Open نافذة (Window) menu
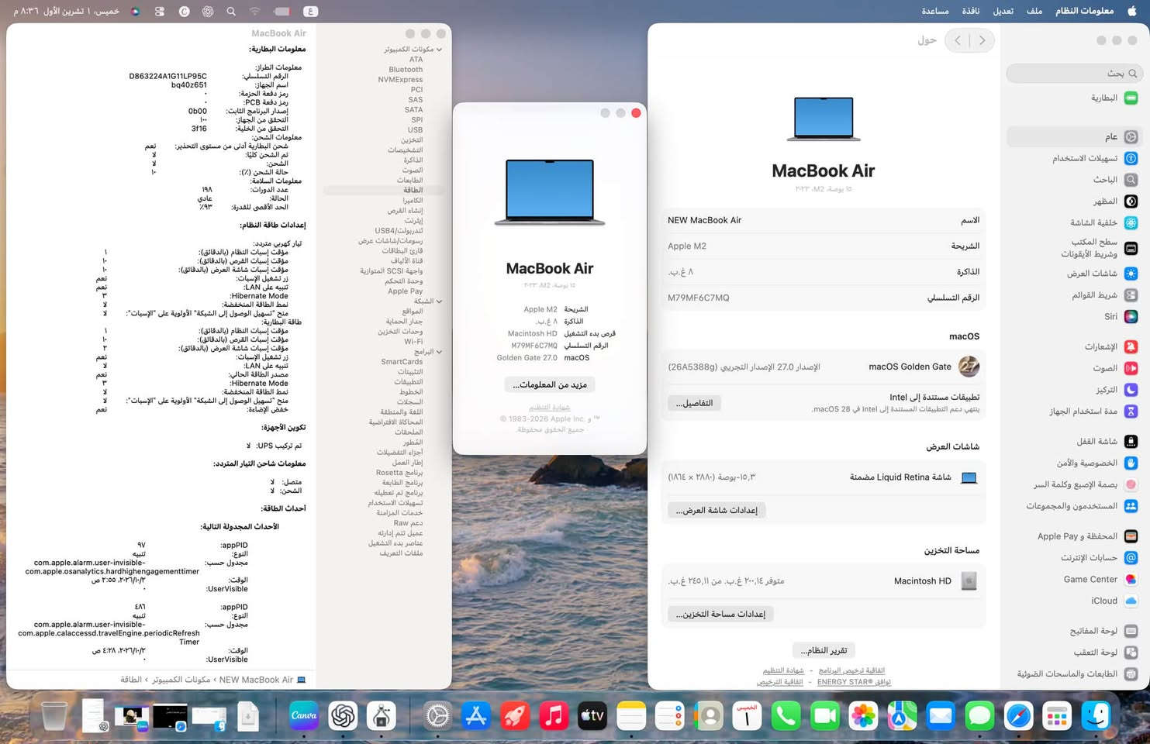 971,11
